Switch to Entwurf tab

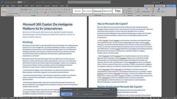pyautogui.click(x=26, y=6)
